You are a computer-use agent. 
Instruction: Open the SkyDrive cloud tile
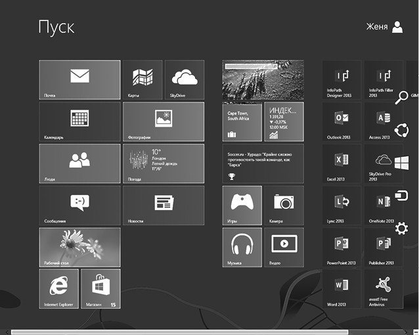click(x=184, y=79)
